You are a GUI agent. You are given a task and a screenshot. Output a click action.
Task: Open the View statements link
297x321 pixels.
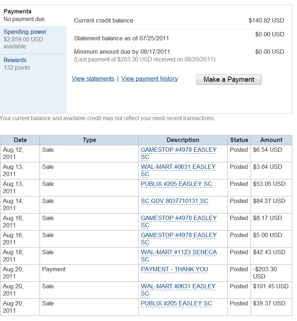point(93,78)
